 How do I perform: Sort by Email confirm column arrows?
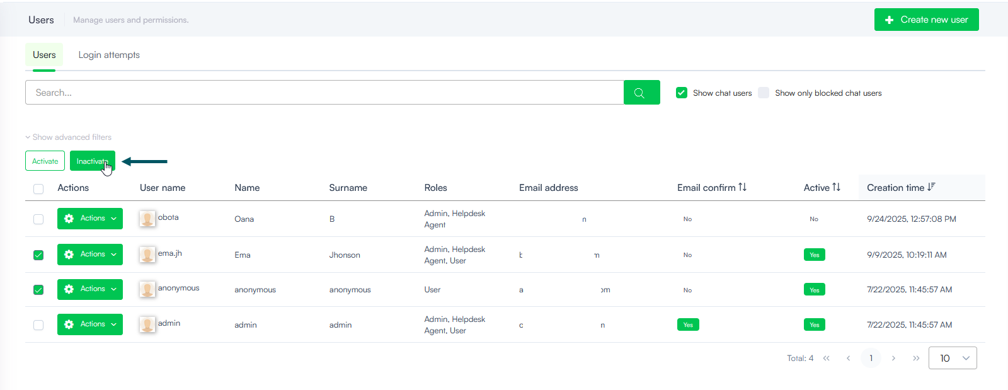point(742,187)
